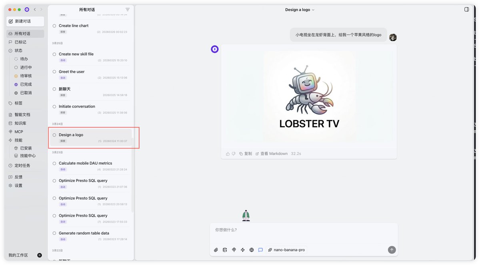
Task: Open the Design a logo title dropdown
Action: (300, 10)
